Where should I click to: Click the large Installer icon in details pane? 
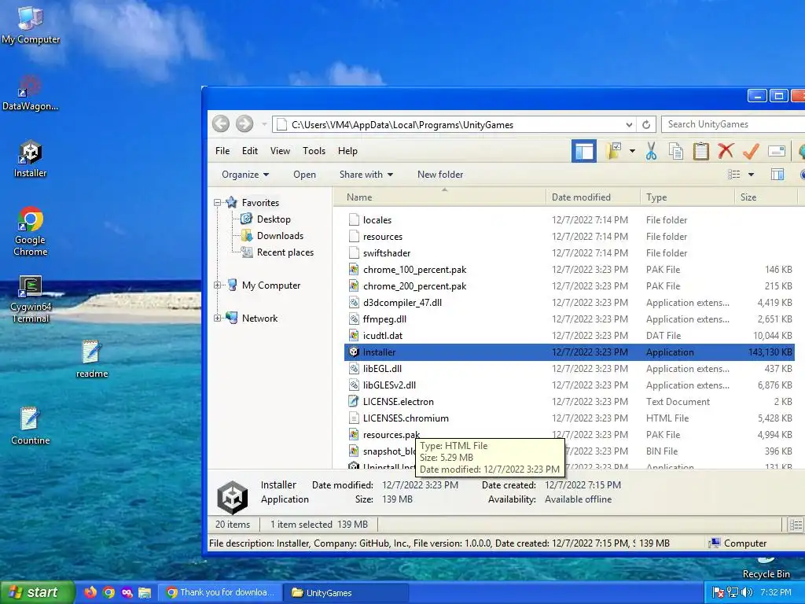(232, 497)
